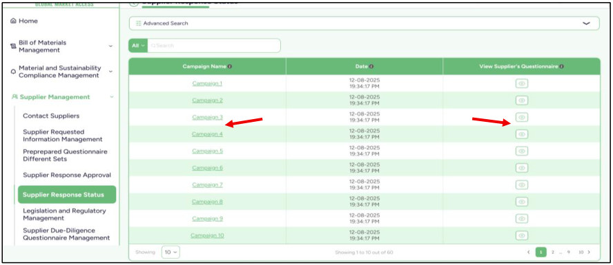
Task: Expand Material and Sustainability Compliance Management
Action: click(110, 72)
